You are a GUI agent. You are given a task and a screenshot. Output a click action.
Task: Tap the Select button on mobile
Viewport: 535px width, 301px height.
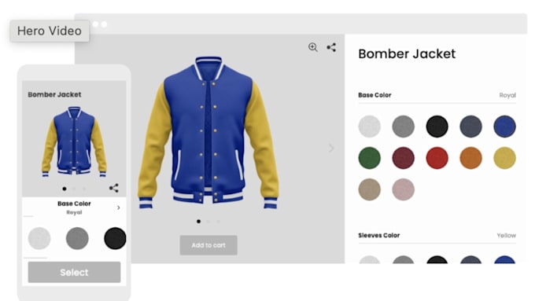(74, 272)
